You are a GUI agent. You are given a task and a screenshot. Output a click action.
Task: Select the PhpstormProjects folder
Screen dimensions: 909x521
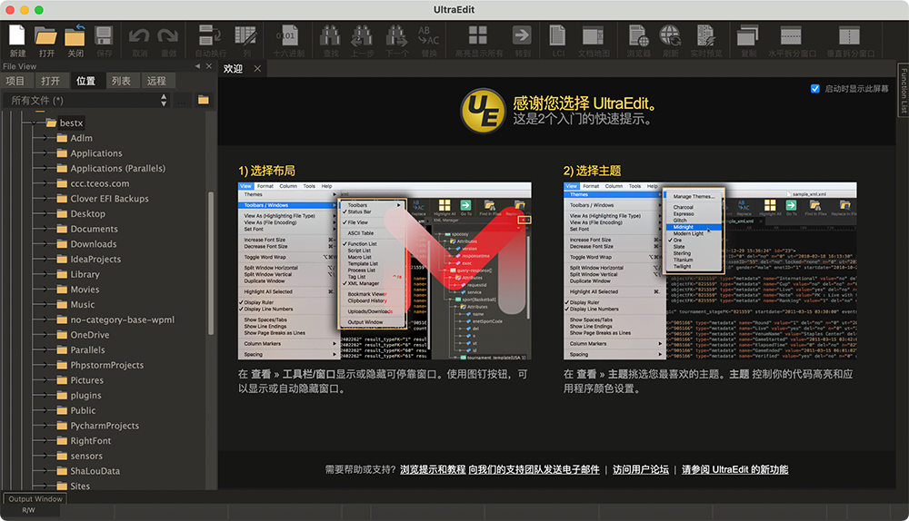[x=100, y=365]
